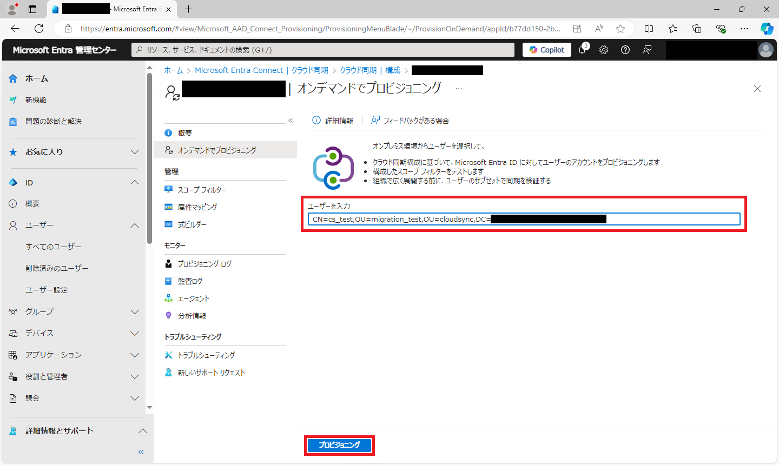
Task: Click 詳細情報 toolbar button
Action: click(x=333, y=121)
